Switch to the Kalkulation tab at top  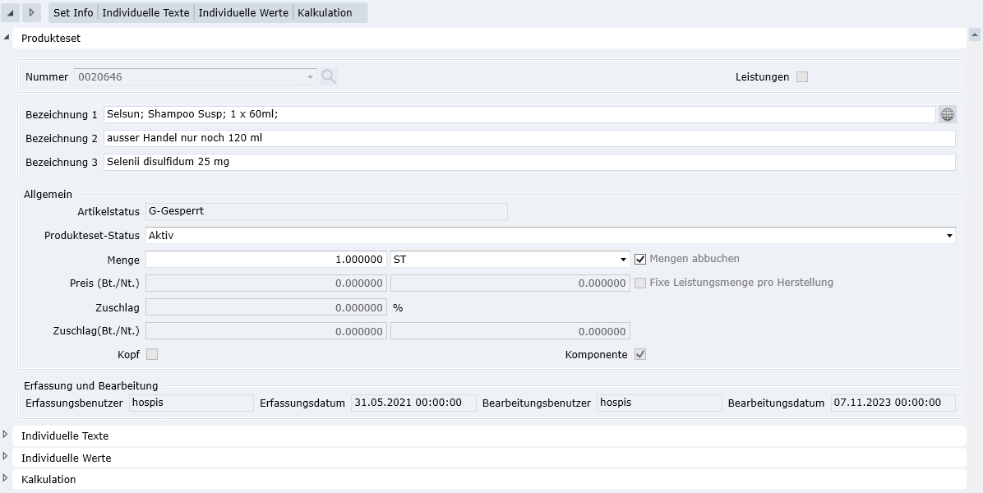[325, 13]
